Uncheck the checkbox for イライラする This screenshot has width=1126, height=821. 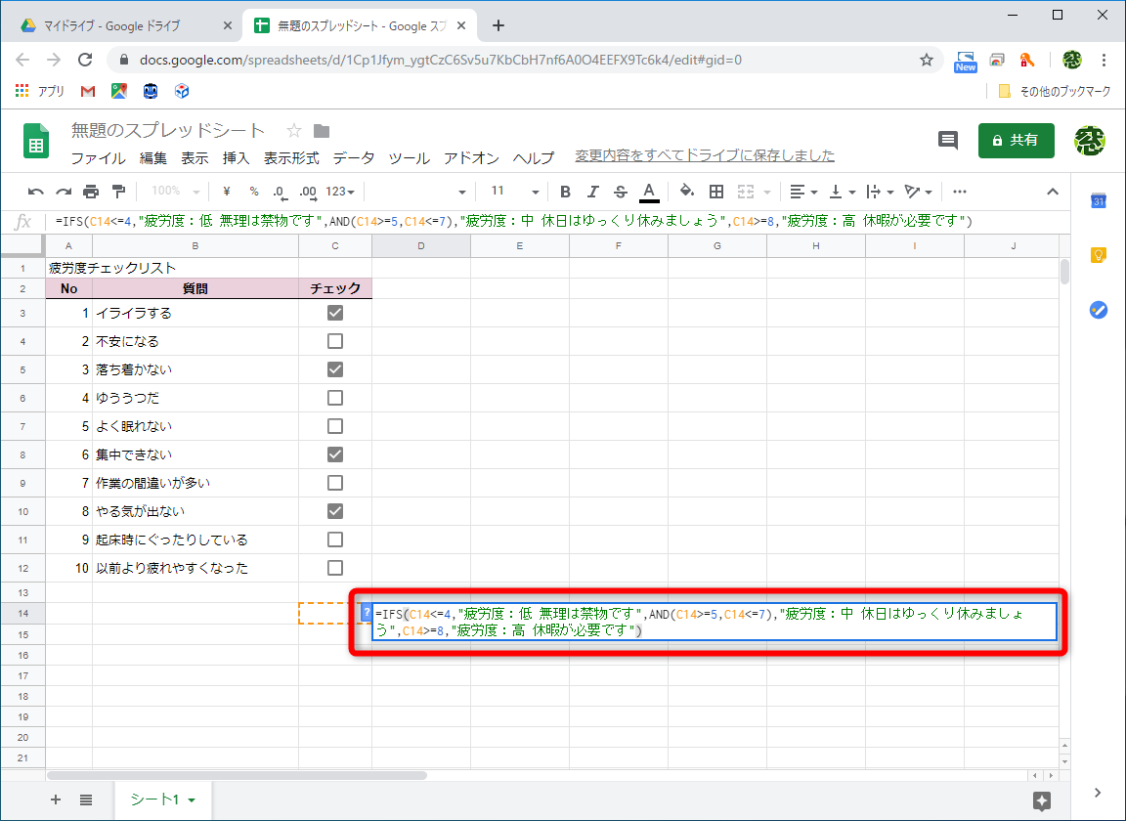pos(335,312)
